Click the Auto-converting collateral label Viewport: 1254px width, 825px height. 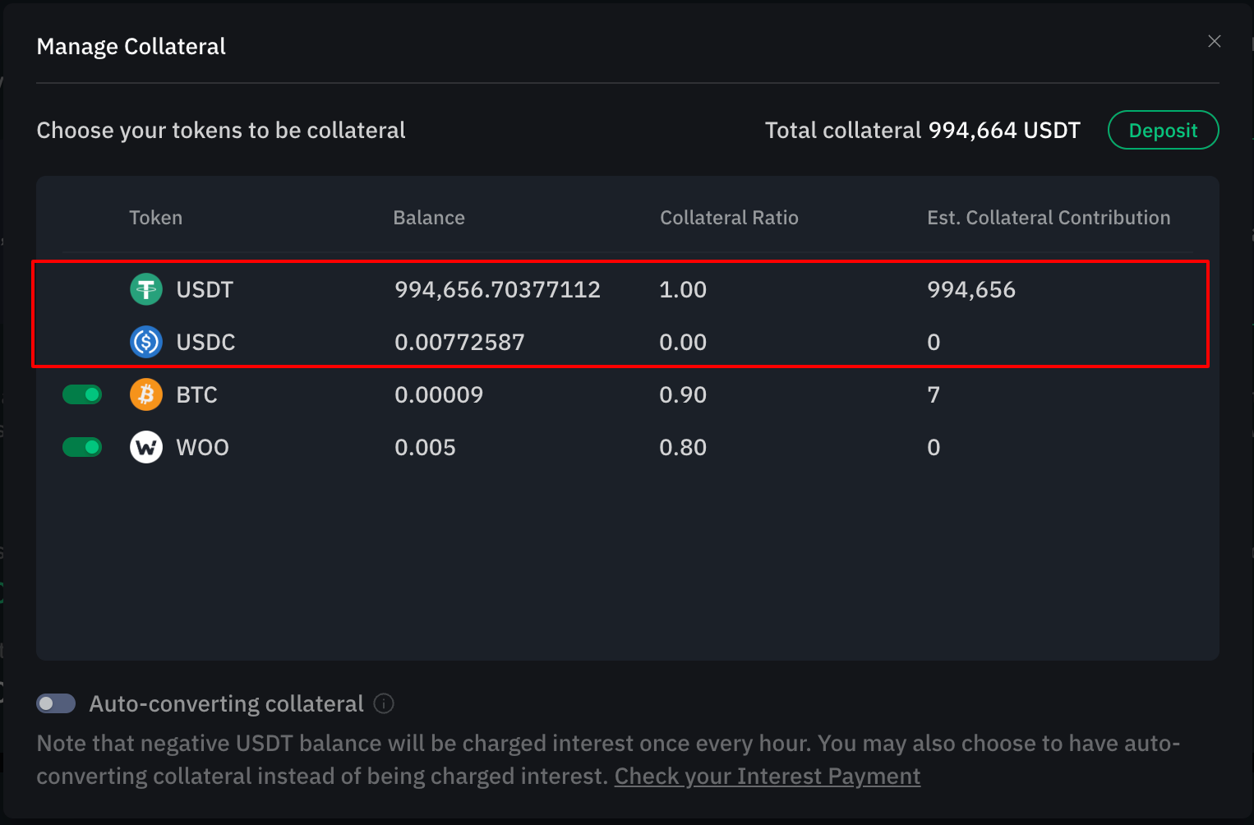pyautogui.click(x=226, y=703)
